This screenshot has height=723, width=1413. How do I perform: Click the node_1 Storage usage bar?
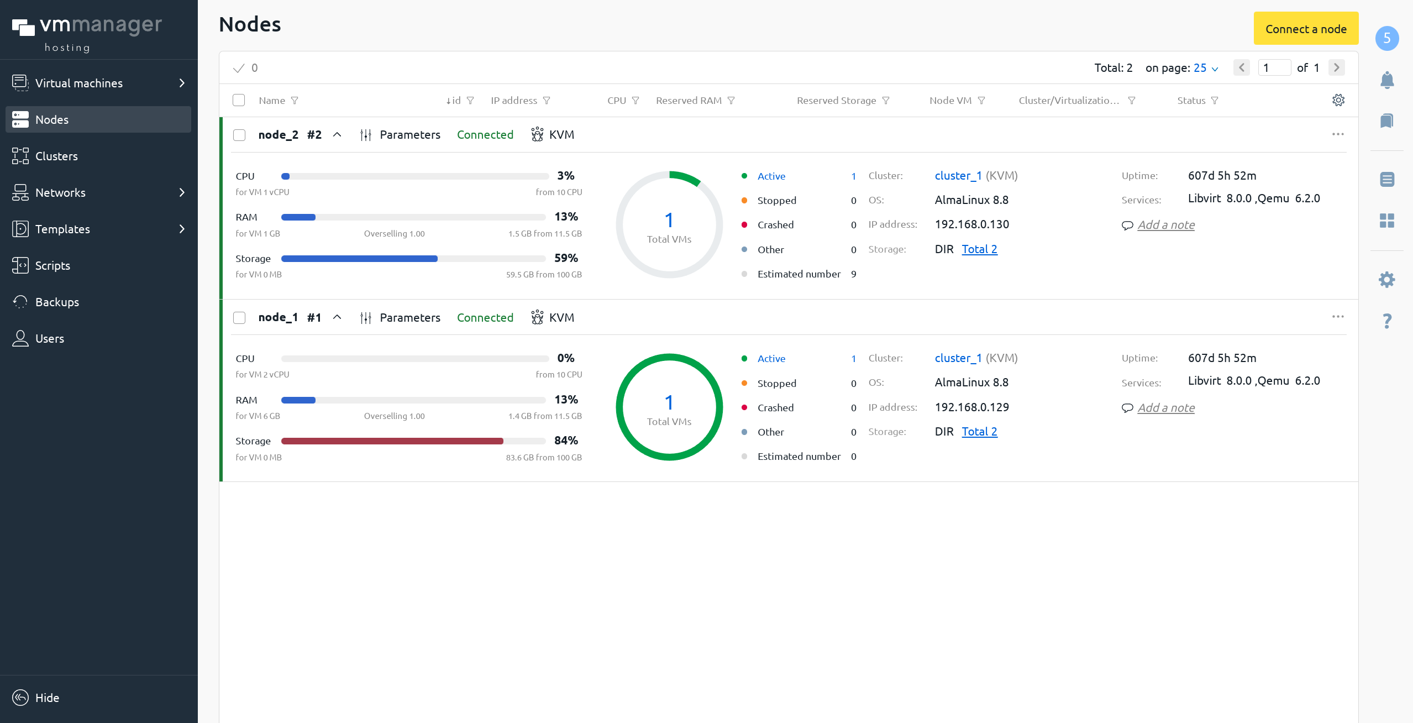coord(413,441)
